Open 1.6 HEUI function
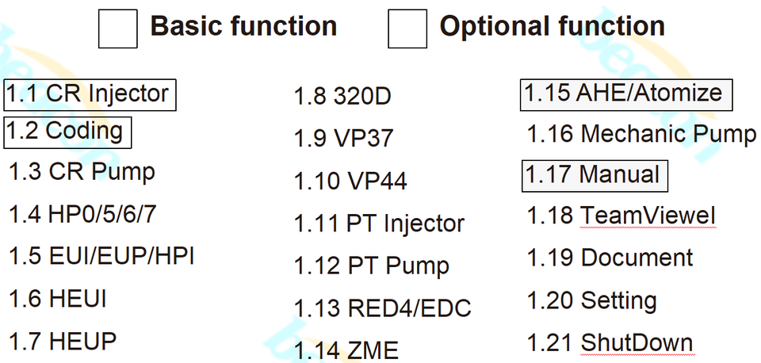Image resolution: width=761 pixels, height=363 pixels. click(58, 299)
